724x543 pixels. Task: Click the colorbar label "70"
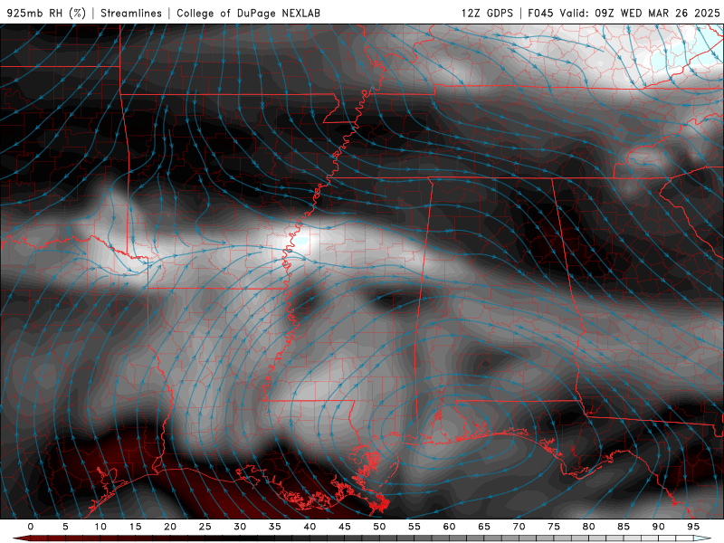click(519, 527)
